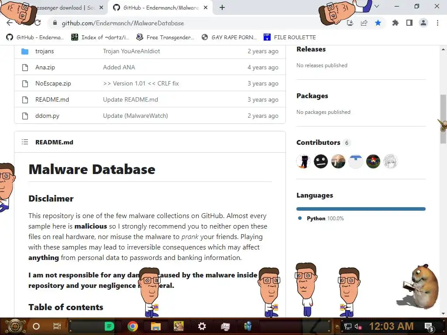Open README.md in the file list
447x335 pixels.
[52, 100]
